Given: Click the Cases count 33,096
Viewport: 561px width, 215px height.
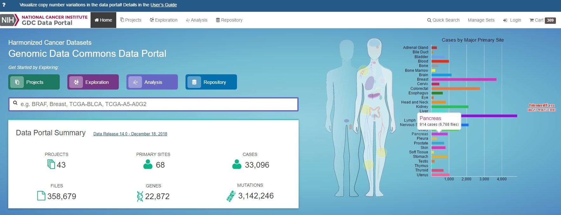Looking at the screenshot, I should pos(257,165).
